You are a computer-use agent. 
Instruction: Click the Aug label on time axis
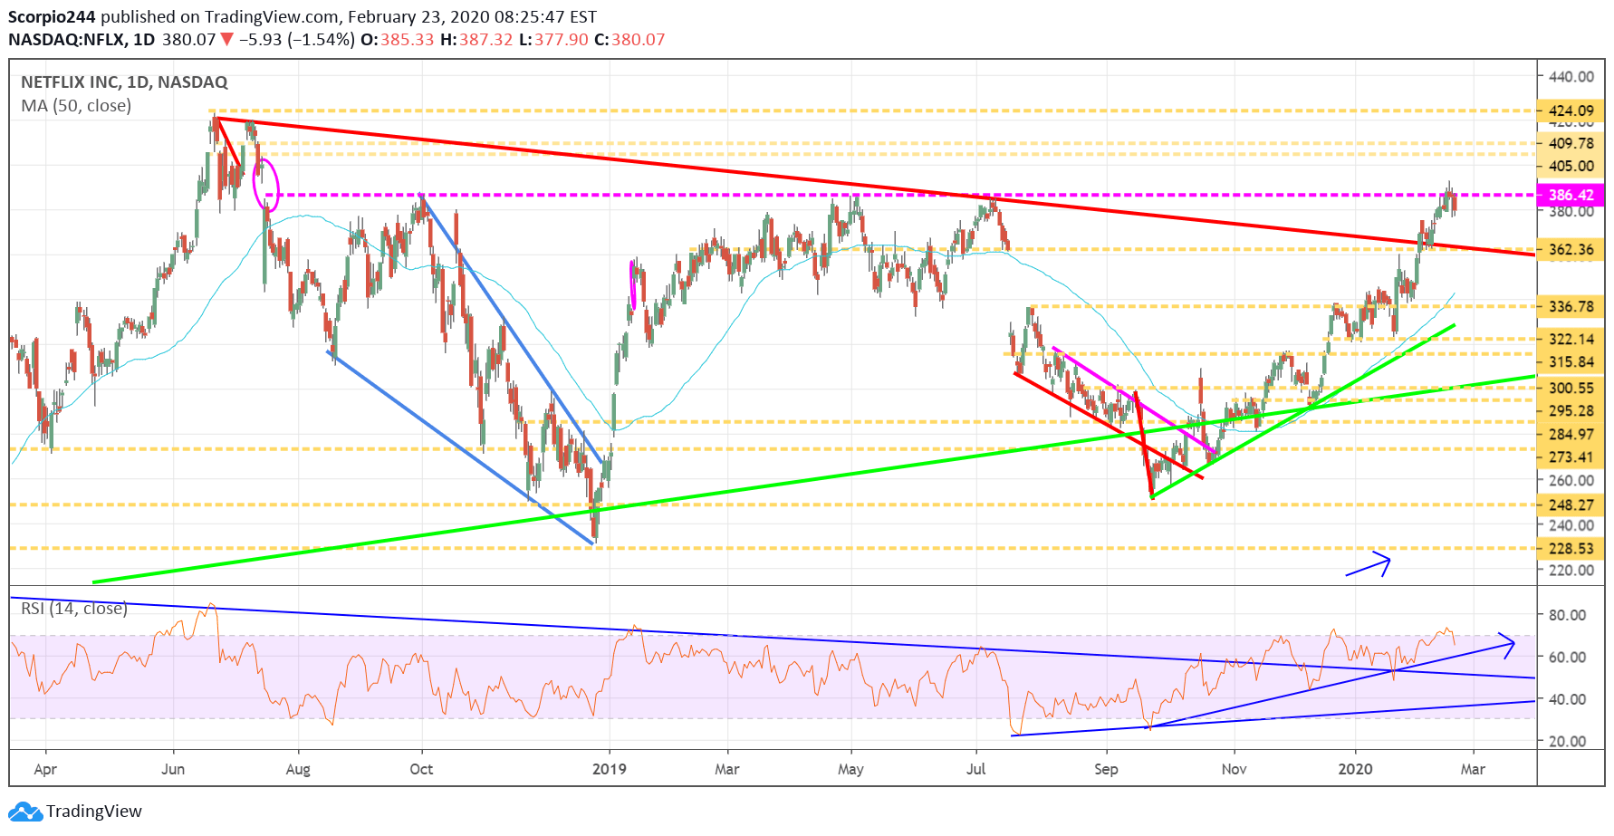pyautogui.click(x=298, y=769)
